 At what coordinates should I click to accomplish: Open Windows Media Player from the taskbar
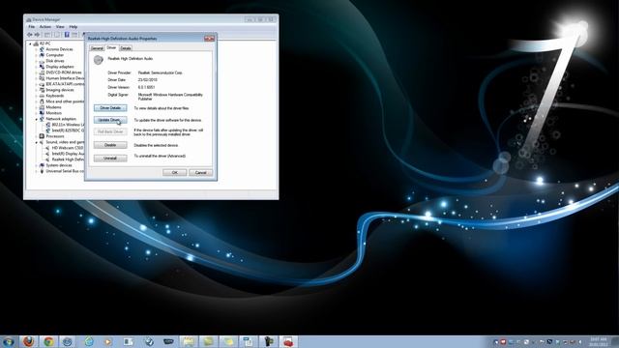click(x=108, y=341)
